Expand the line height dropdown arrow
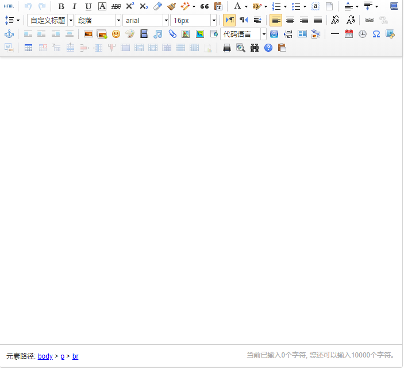404x369 pixels. click(x=18, y=20)
